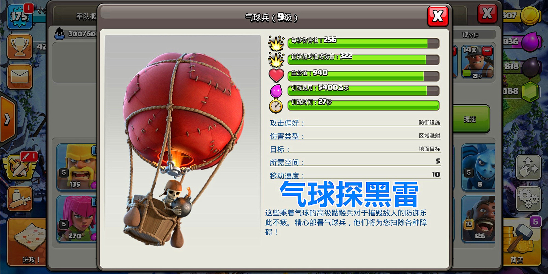This screenshot has height=274, width=548.
Task: Click the damage per second bar
Action: [x=364, y=43]
